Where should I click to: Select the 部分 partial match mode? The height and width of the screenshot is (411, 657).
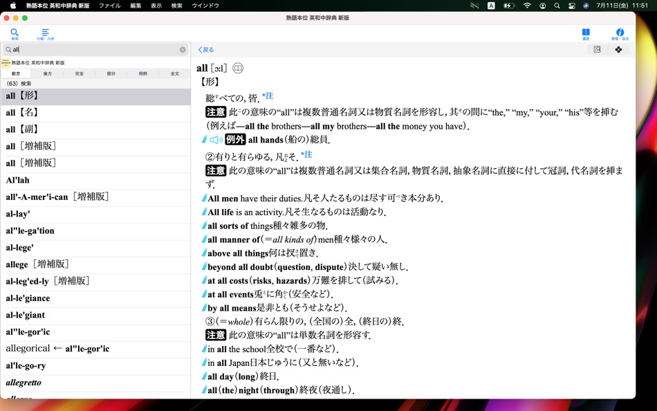click(x=111, y=73)
